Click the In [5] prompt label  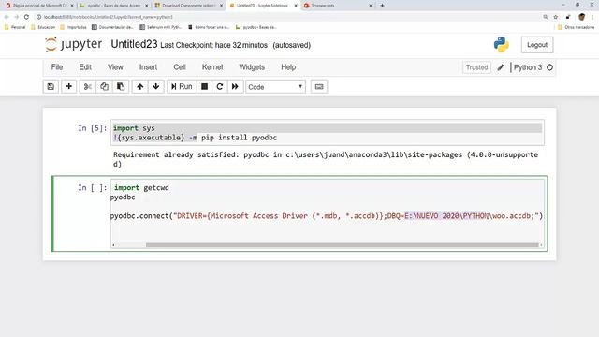pos(92,128)
